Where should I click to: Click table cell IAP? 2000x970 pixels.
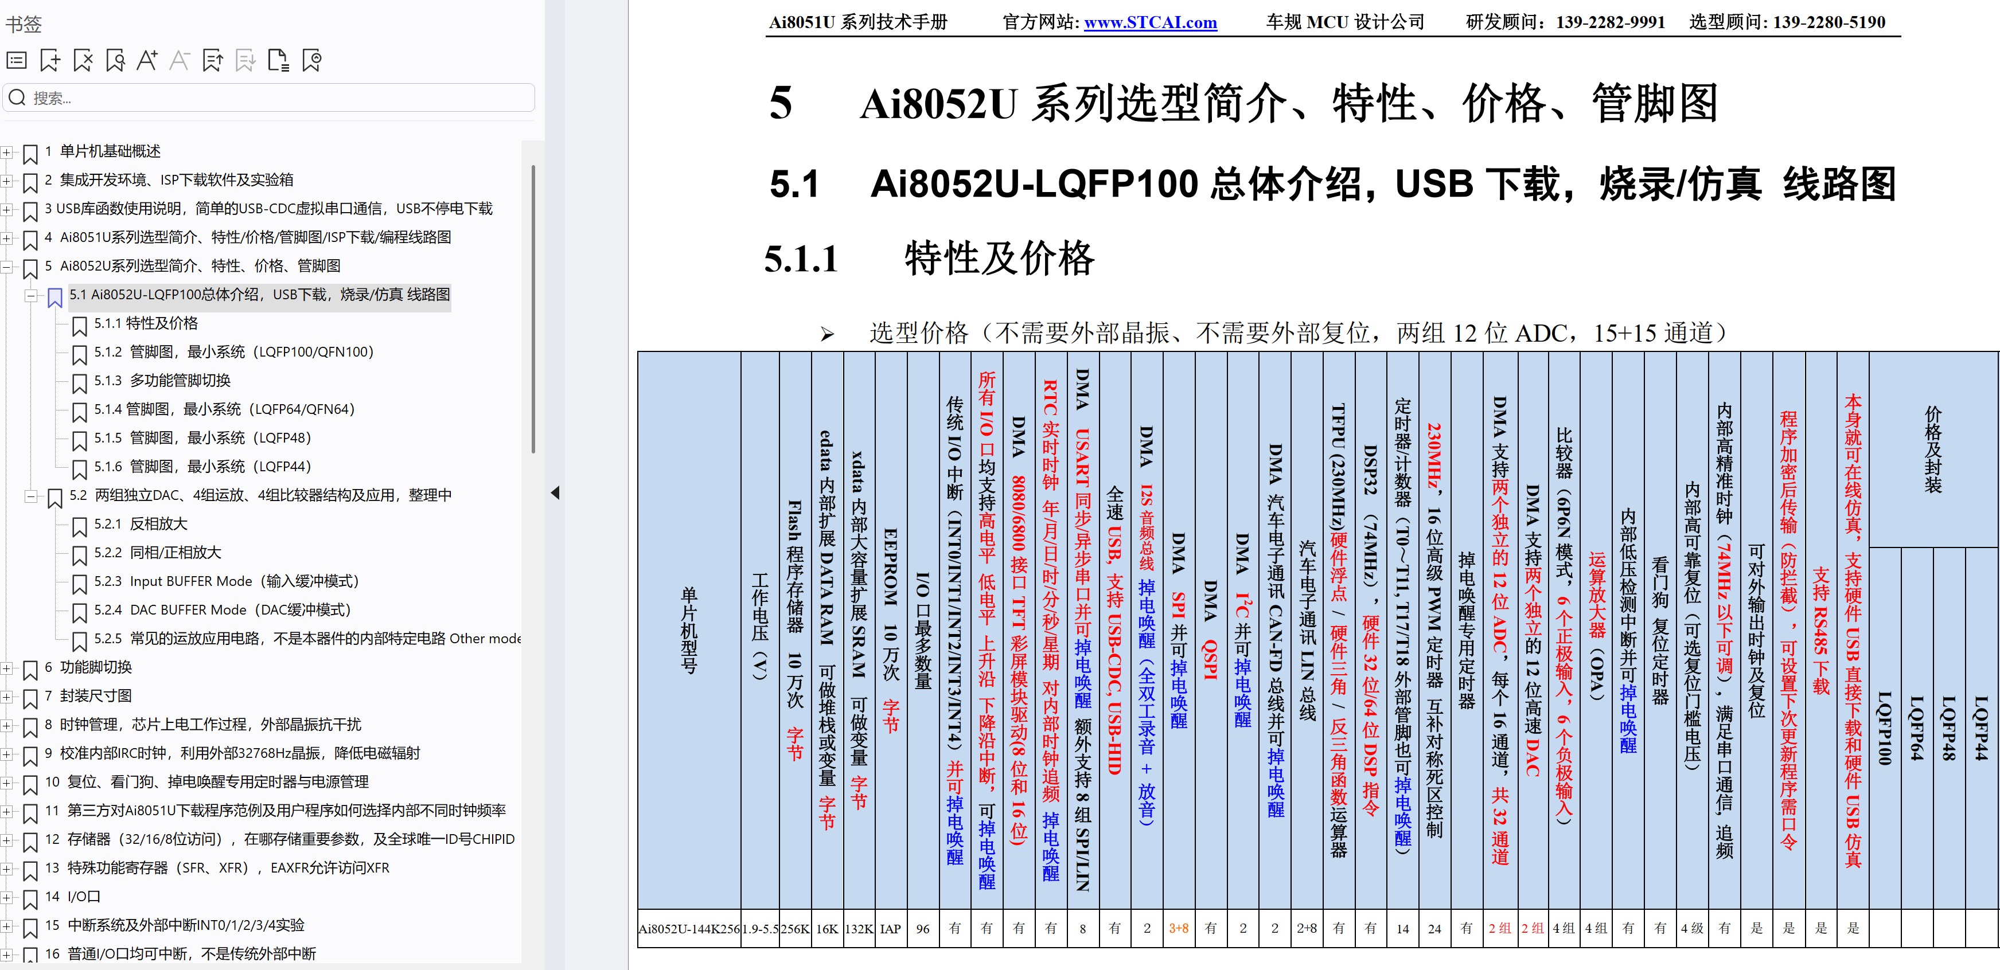click(891, 929)
